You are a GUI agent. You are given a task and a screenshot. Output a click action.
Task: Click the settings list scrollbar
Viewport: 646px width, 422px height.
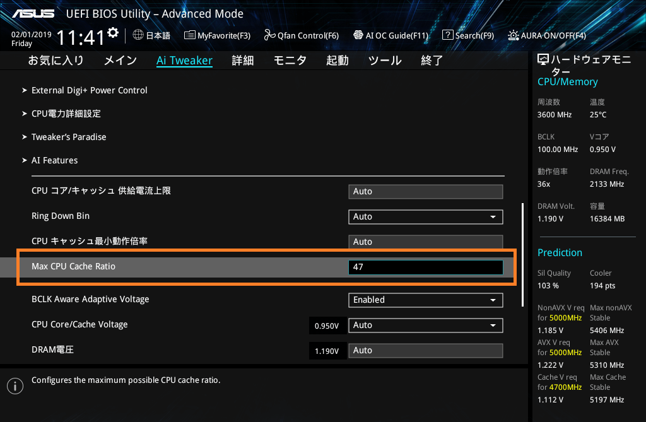[522, 255]
